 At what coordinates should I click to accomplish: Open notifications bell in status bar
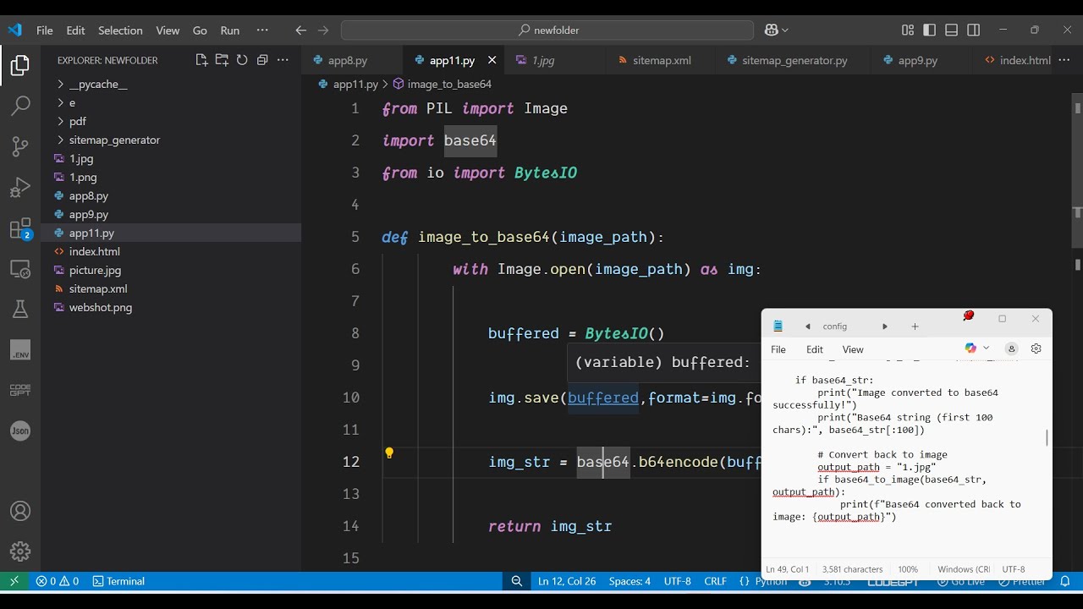coord(1065,581)
